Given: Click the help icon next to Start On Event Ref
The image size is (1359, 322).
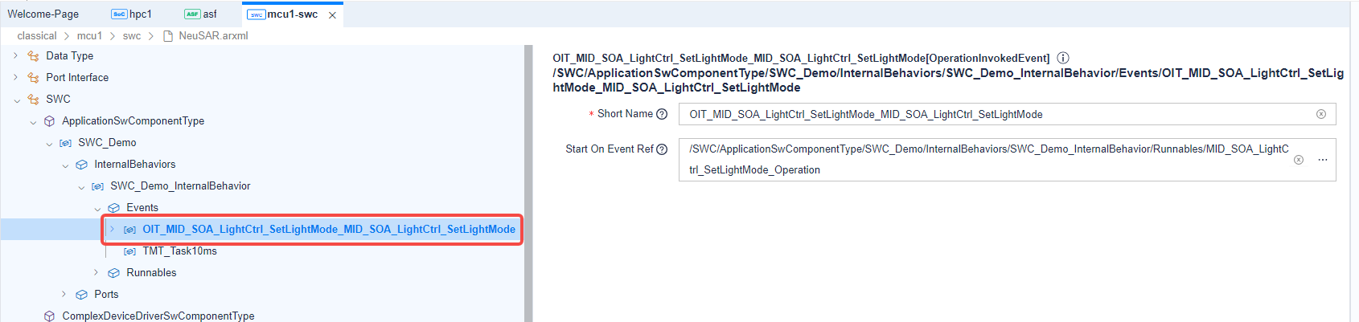Looking at the screenshot, I should (662, 149).
